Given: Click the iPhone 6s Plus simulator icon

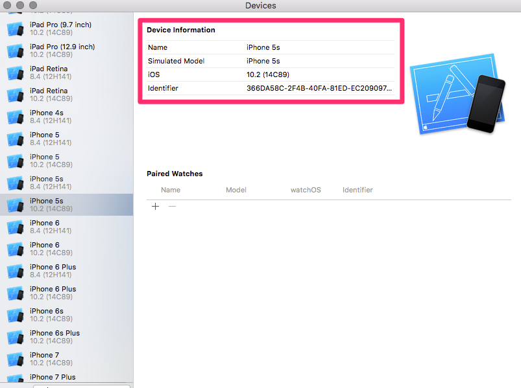Looking at the screenshot, I should 16,337.
